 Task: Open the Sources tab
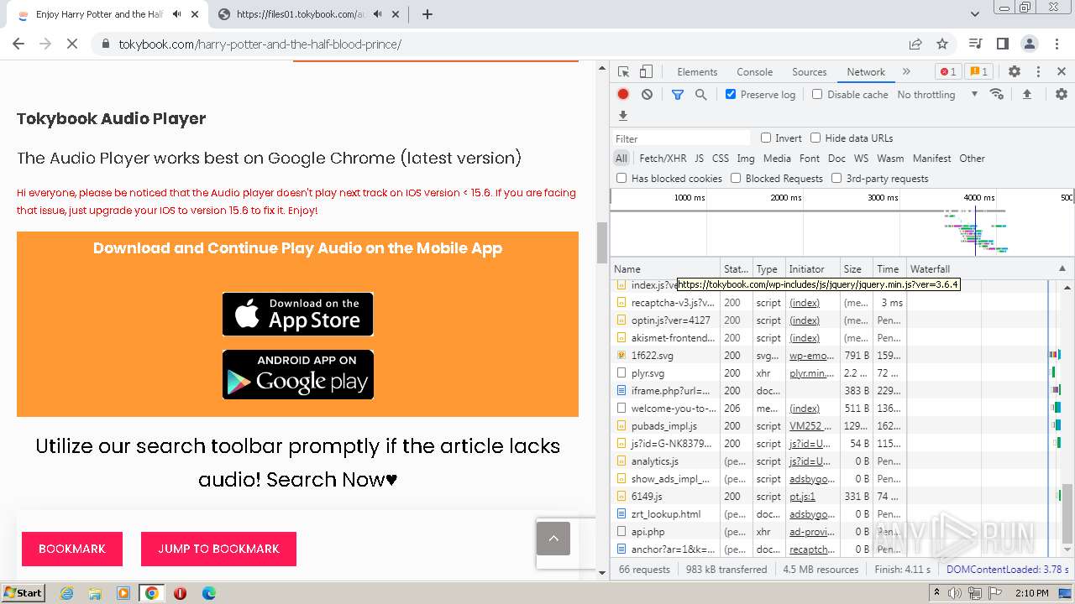tap(810, 72)
